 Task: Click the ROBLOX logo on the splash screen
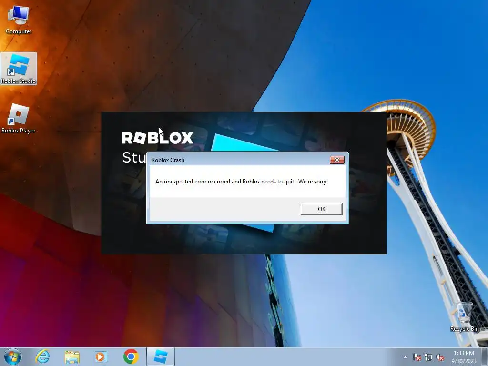pos(157,138)
